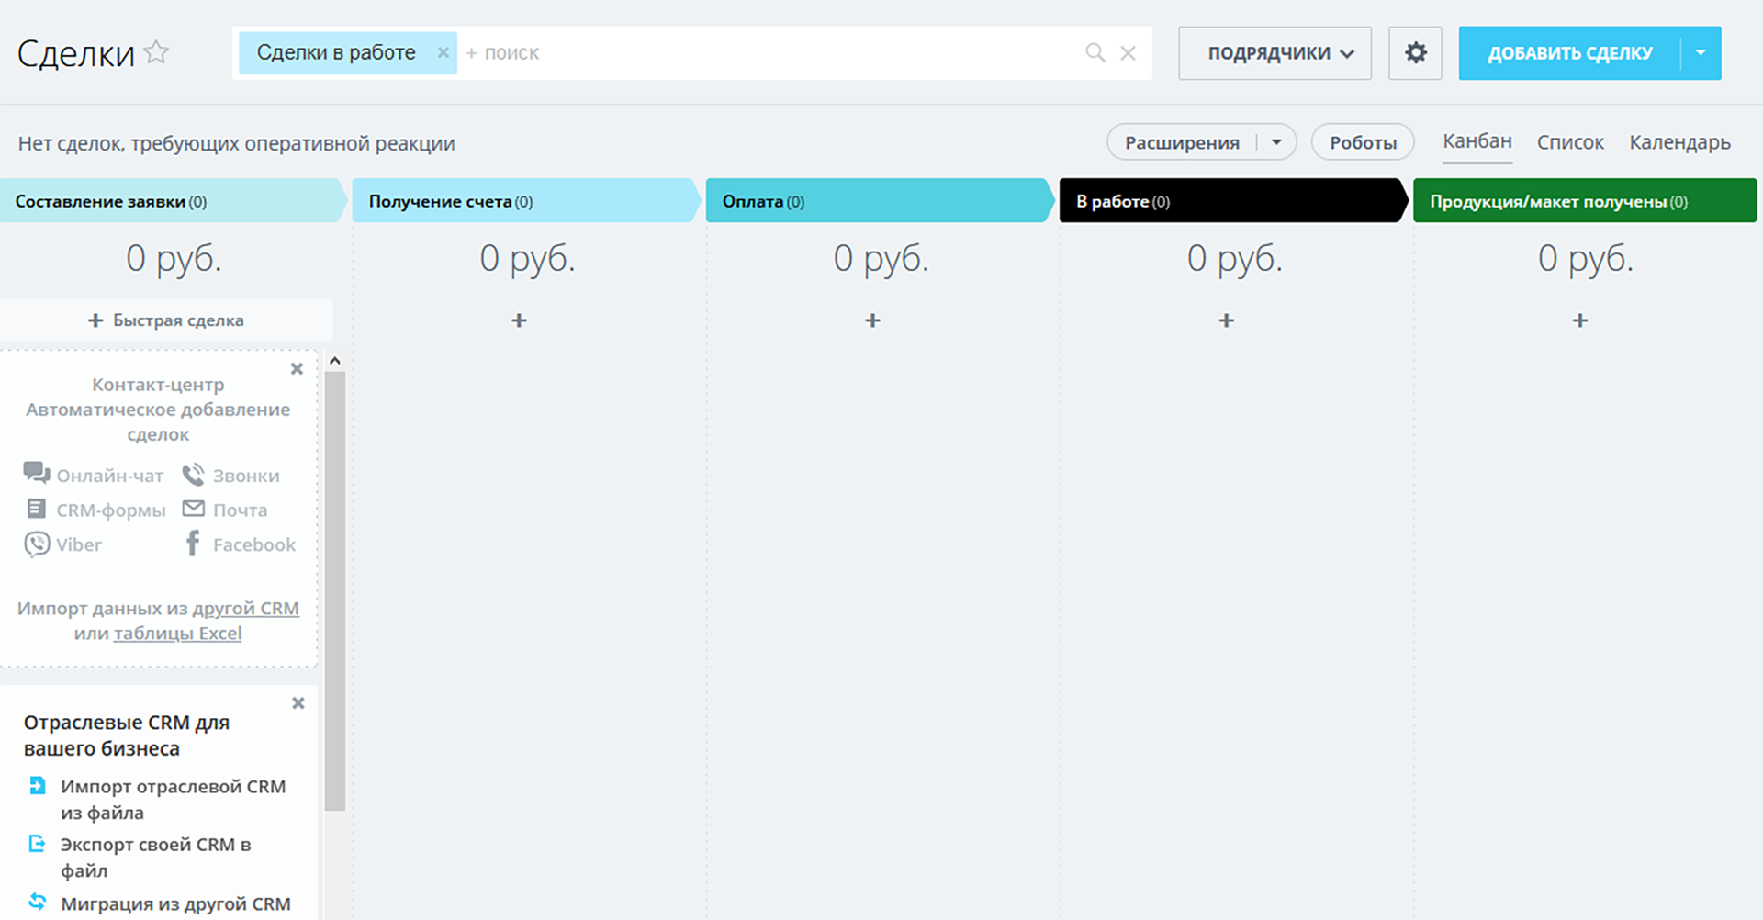Click the column scrollbar up arrow
Image resolution: width=1763 pixels, height=920 pixels.
[335, 361]
